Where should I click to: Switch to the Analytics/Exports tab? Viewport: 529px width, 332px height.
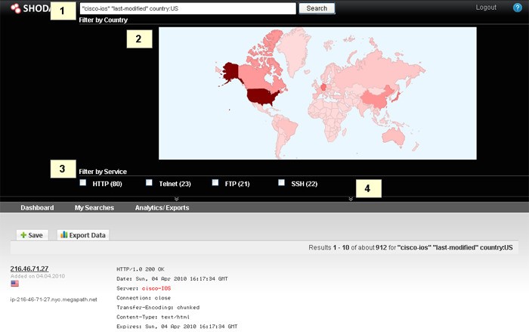pos(162,208)
